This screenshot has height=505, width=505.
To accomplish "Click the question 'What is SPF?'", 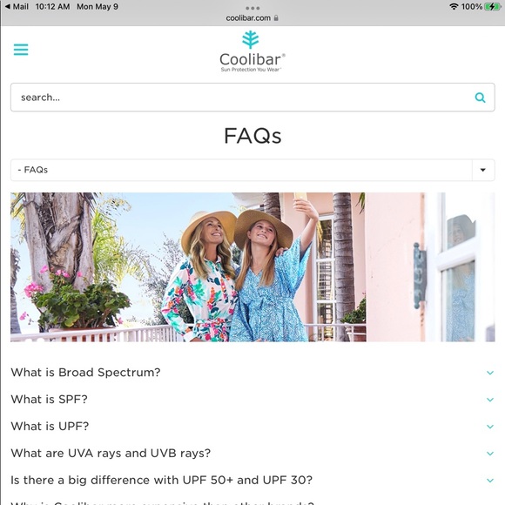I will (x=50, y=400).
